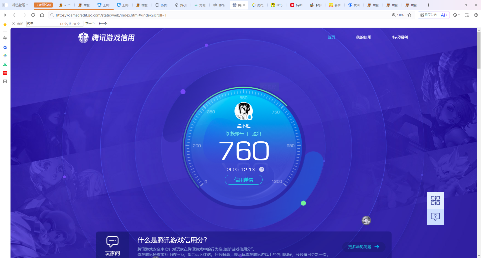Refresh the current page
This screenshot has height=258, width=481.
coord(33,15)
